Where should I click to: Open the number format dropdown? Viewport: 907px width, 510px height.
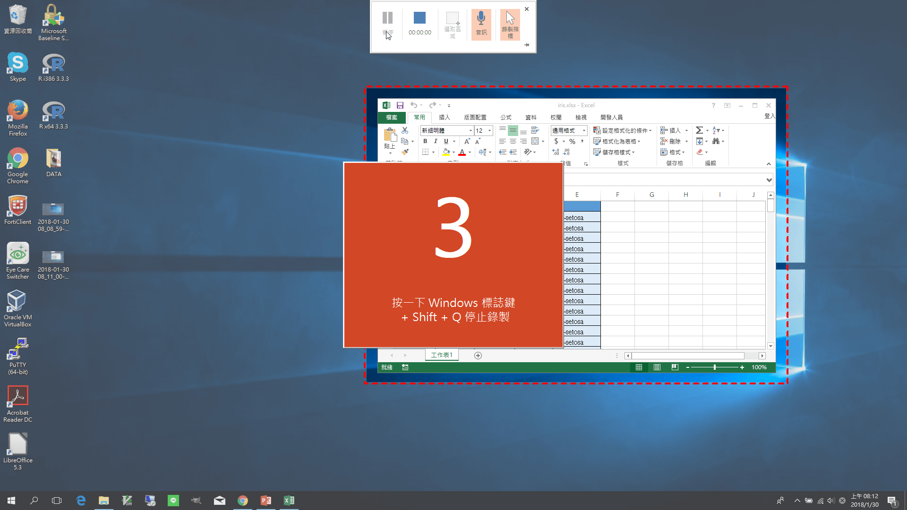pyautogui.click(x=584, y=130)
